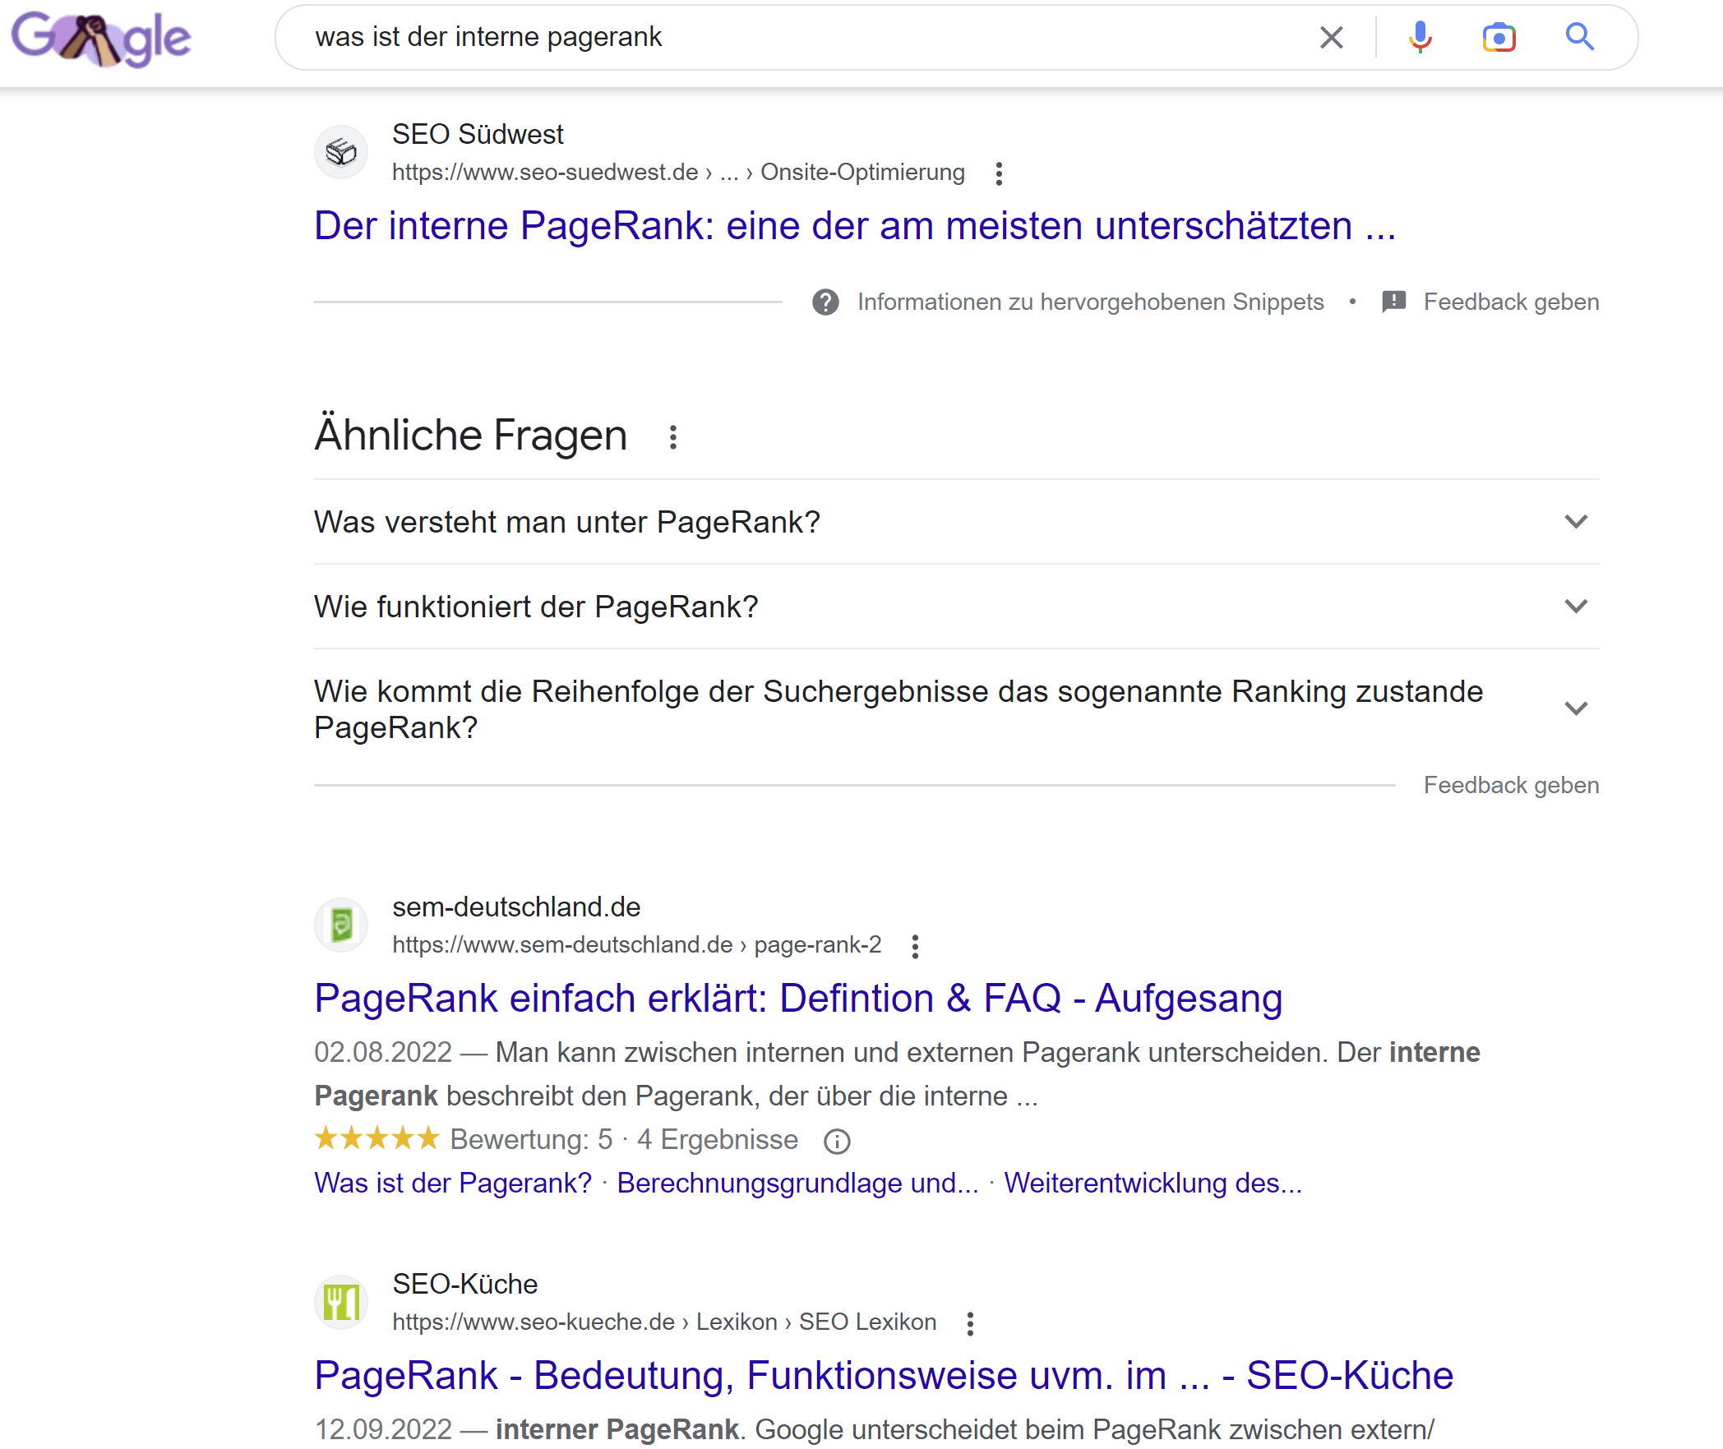Expand the question about Ranking zustande PageRank
1723x1449 pixels.
click(1576, 708)
